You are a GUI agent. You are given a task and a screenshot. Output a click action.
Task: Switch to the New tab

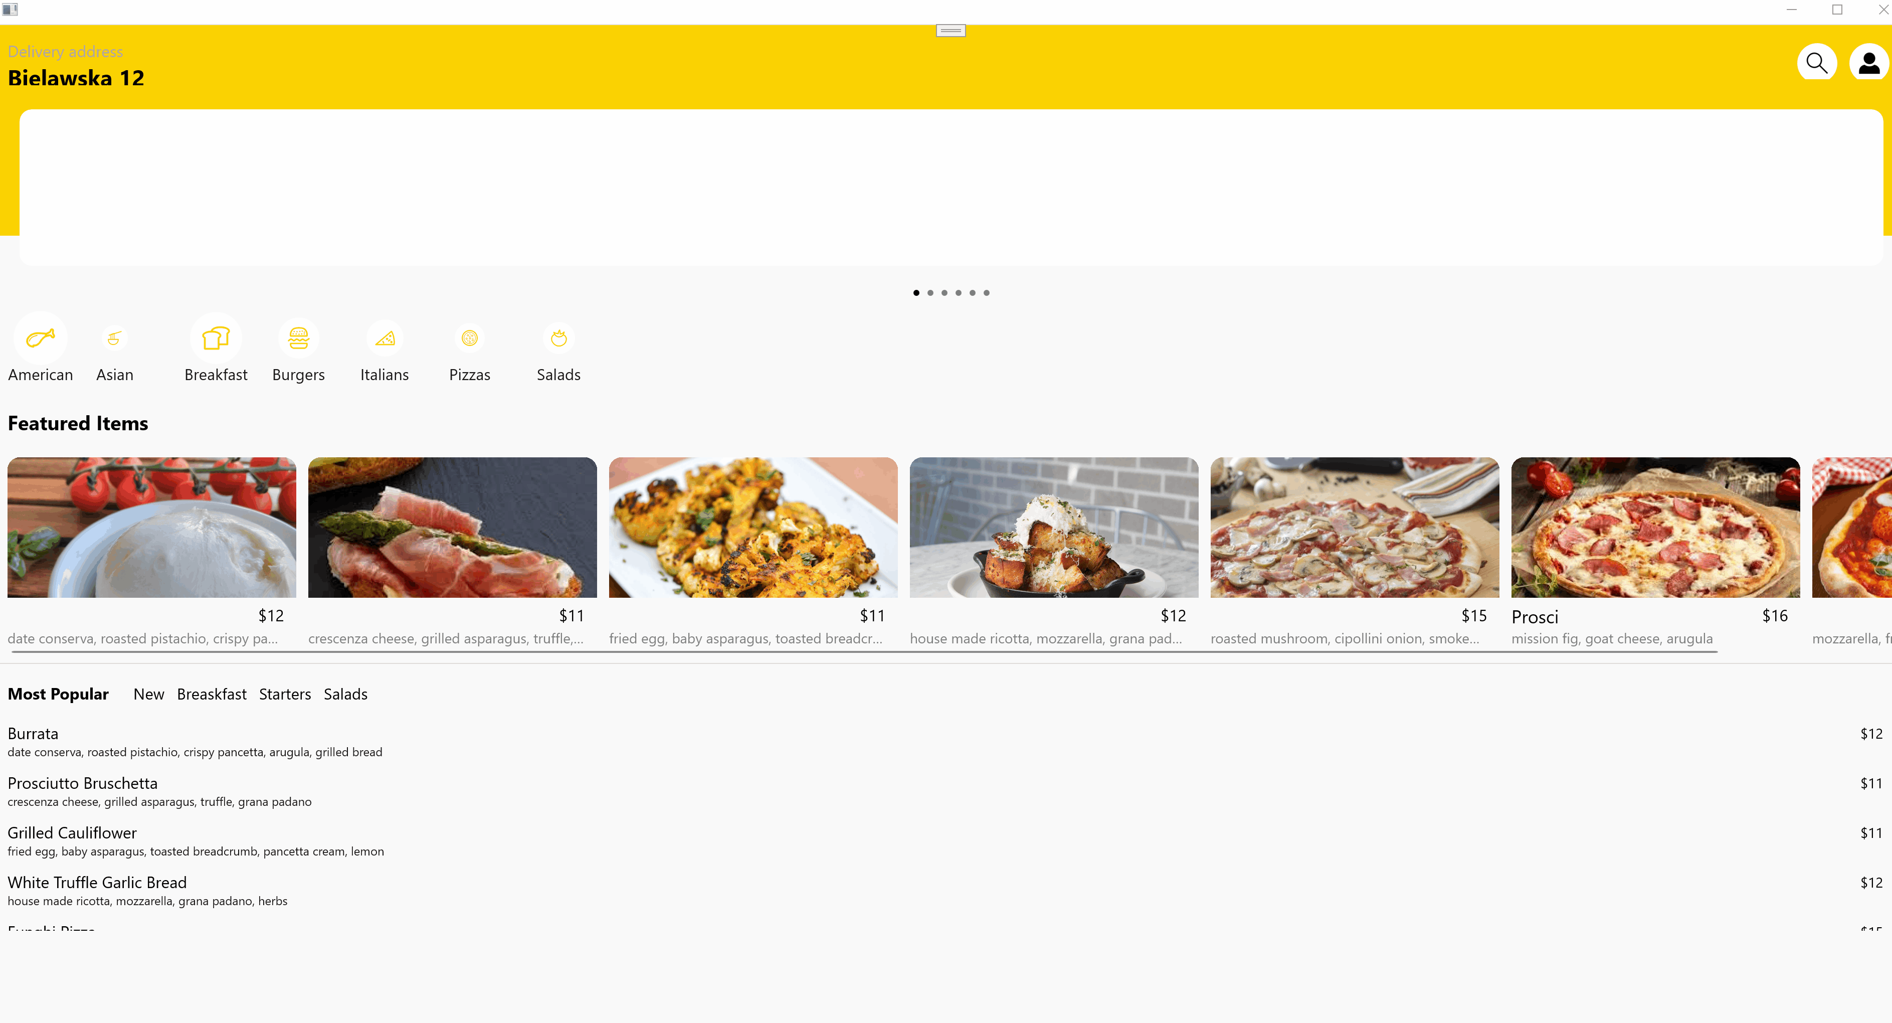point(148,694)
